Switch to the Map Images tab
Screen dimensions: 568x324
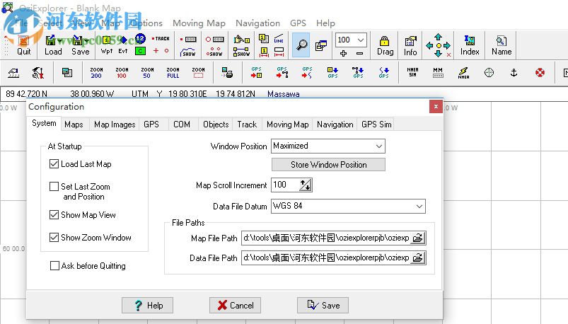(115, 125)
